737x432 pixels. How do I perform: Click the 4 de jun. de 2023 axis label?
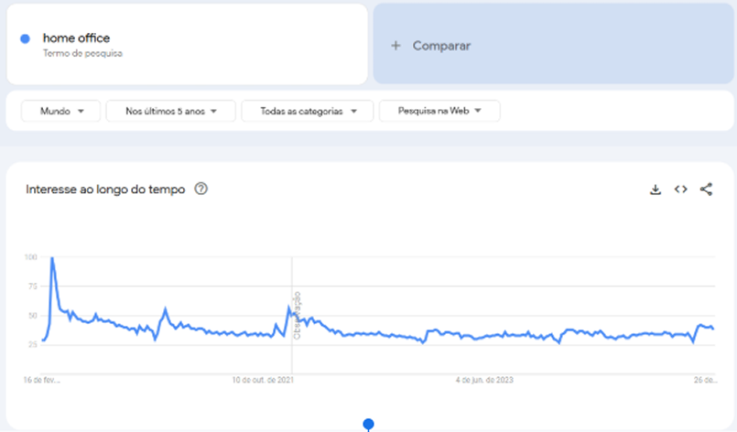click(486, 379)
